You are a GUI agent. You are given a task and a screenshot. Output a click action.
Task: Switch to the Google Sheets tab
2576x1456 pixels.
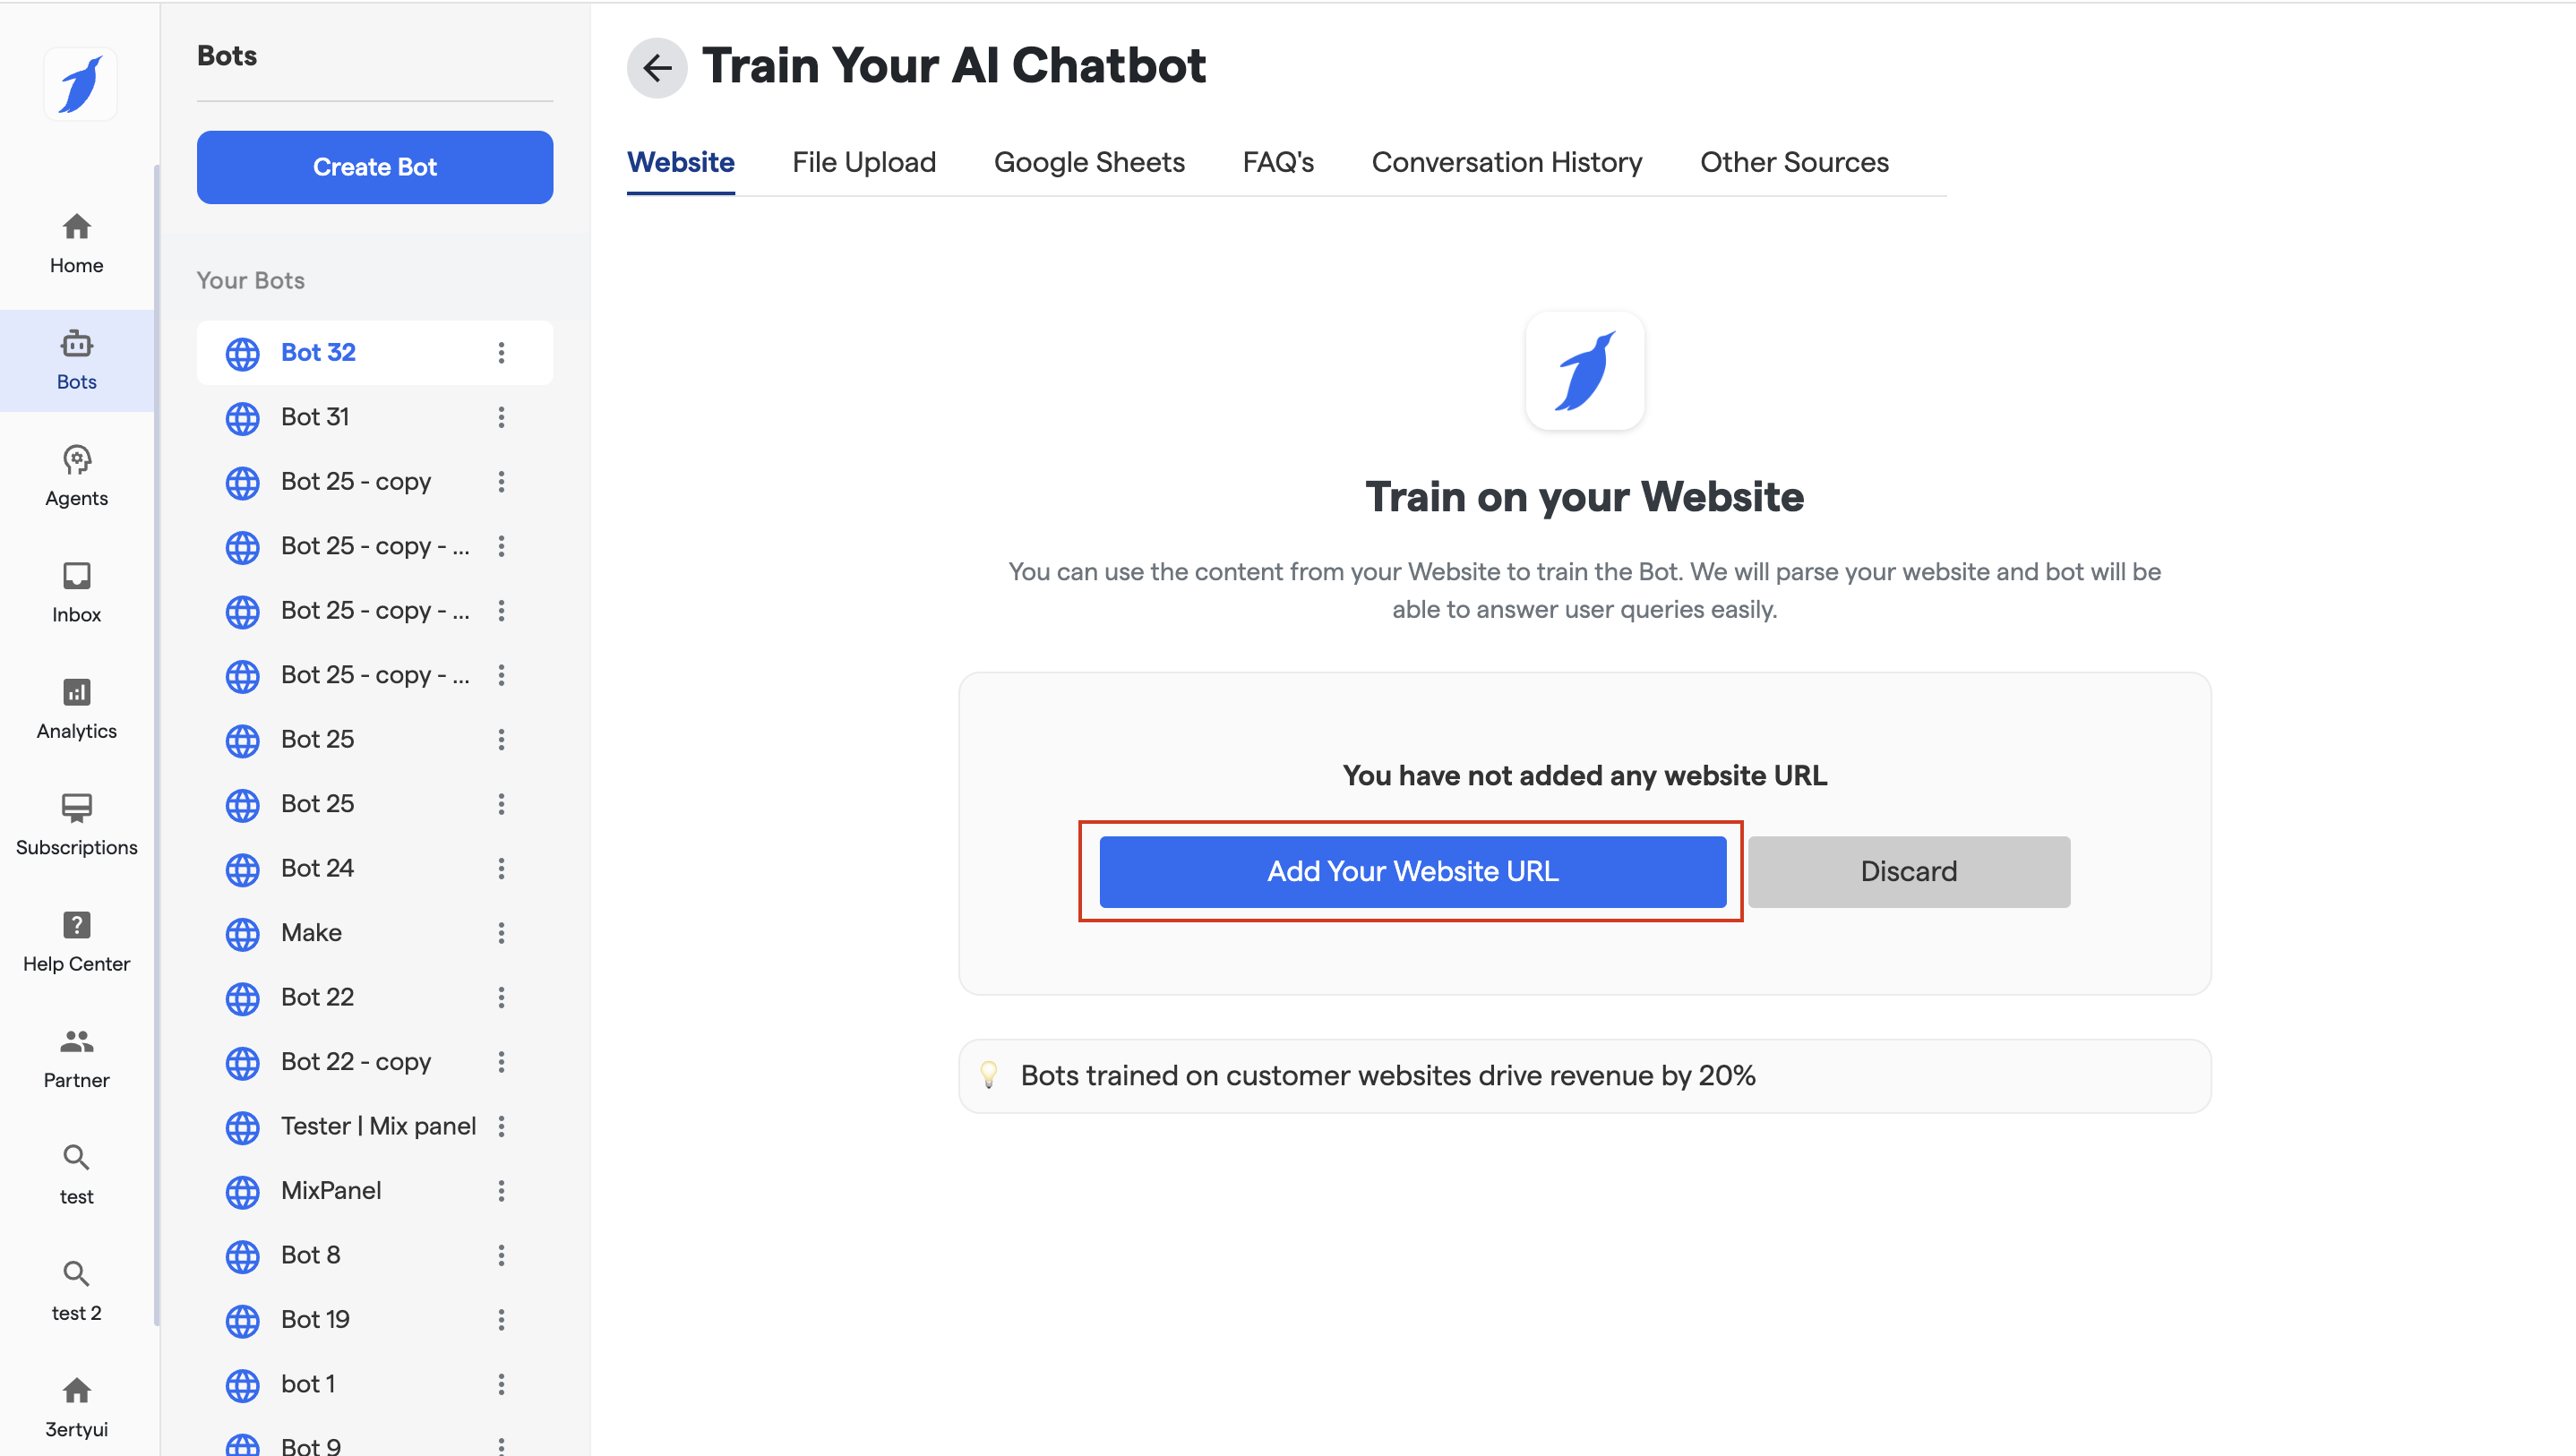tap(1088, 162)
